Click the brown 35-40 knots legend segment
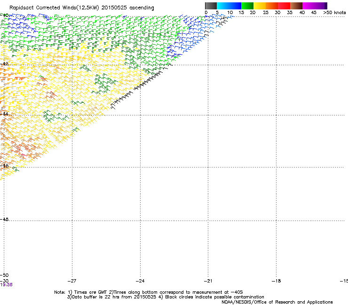The image size is (348, 305). click(x=296, y=6)
